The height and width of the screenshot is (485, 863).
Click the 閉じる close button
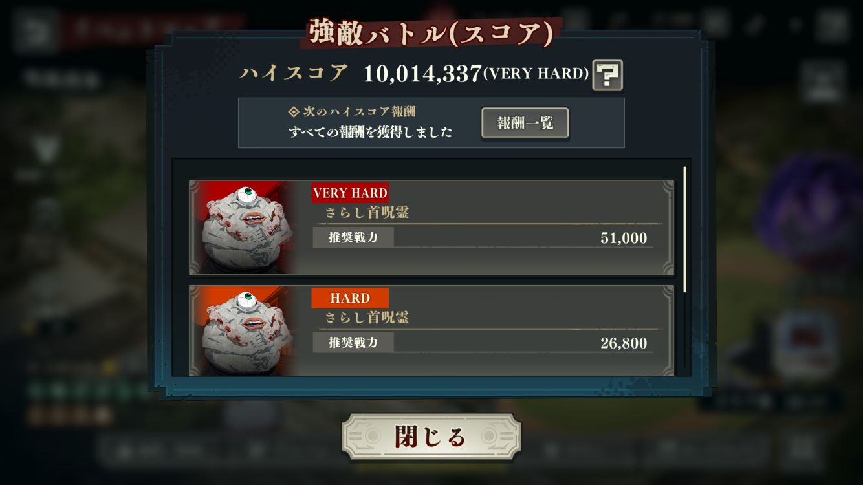point(431,437)
